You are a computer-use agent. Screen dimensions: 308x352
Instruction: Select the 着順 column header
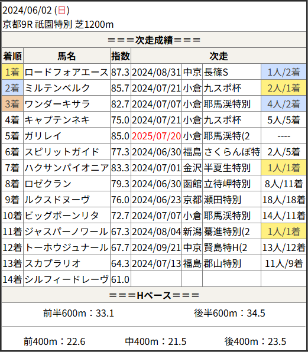pyautogui.click(x=12, y=56)
